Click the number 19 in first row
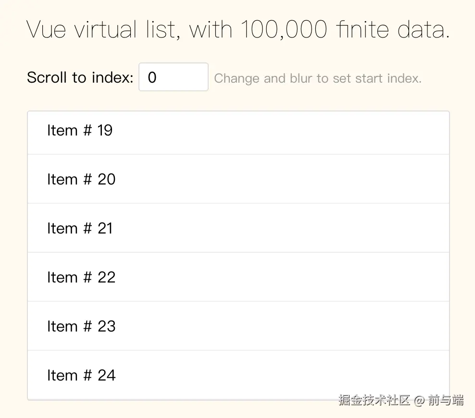This screenshot has width=475, height=418. 105,131
